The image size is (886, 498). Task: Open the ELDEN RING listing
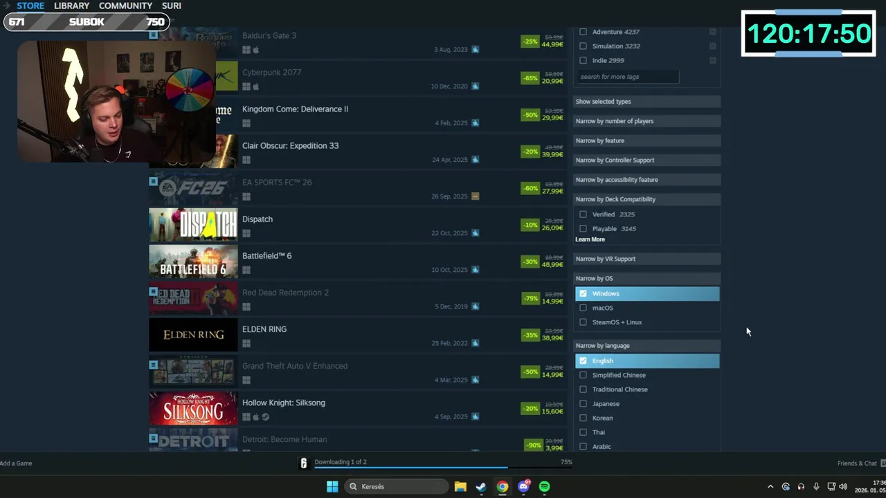pos(264,329)
